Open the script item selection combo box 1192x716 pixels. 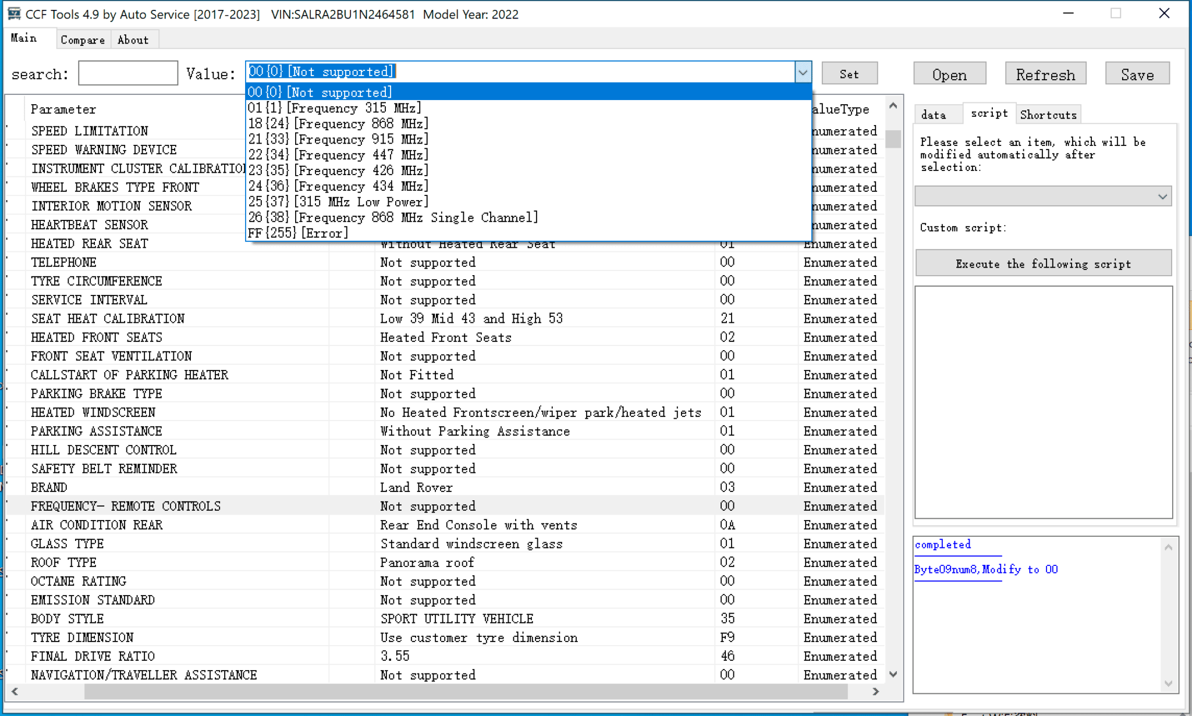click(x=1042, y=196)
